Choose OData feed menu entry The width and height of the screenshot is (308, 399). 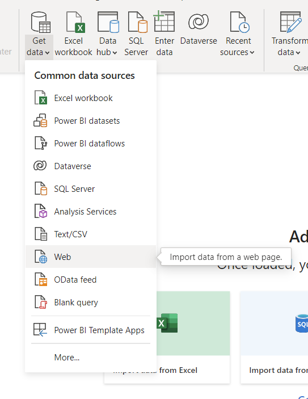pyautogui.click(x=91, y=279)
